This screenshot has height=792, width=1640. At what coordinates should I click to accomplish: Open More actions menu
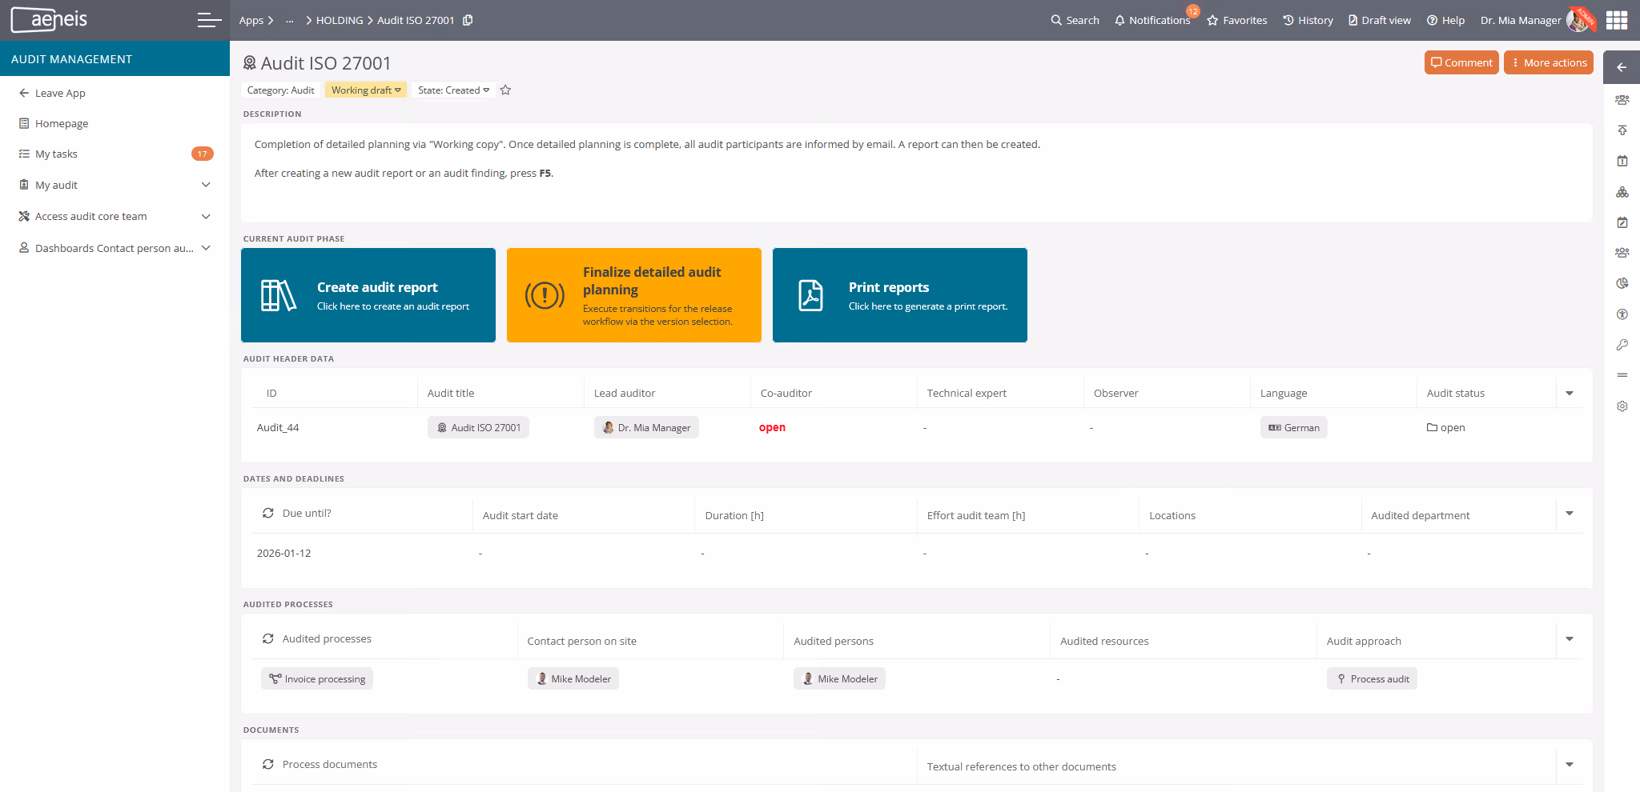click(x=1549, y=62)
